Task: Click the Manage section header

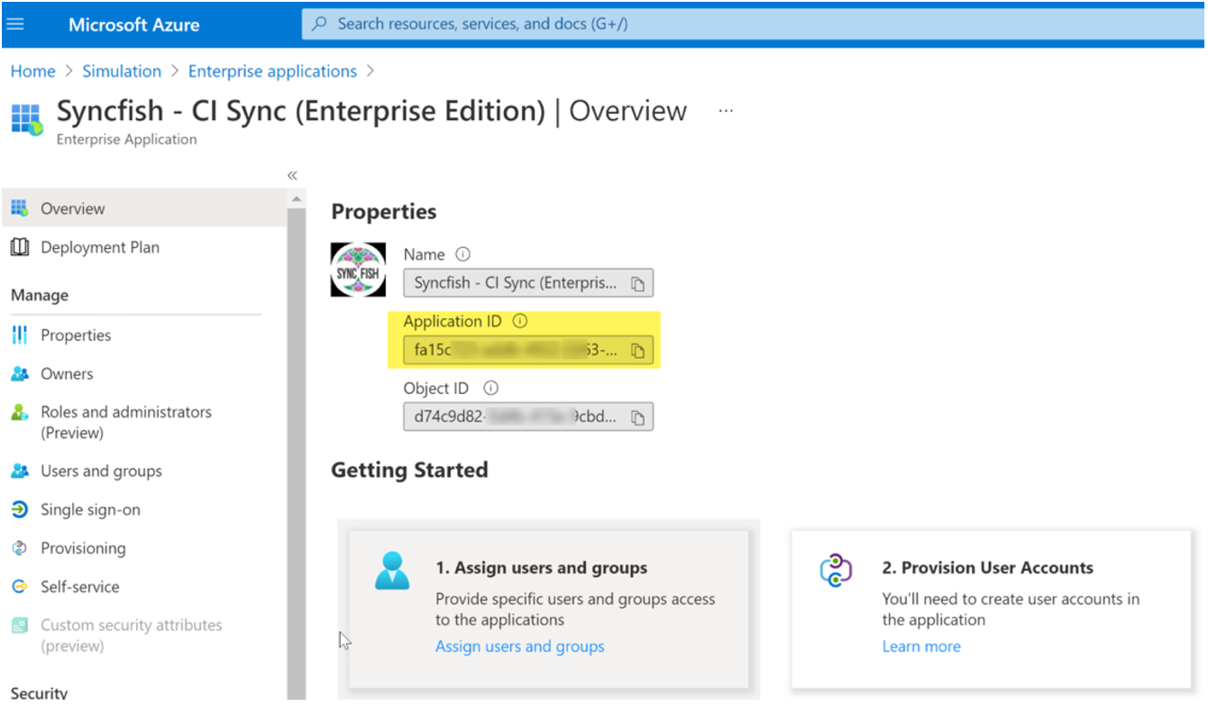Action: [x=40, y=296]
